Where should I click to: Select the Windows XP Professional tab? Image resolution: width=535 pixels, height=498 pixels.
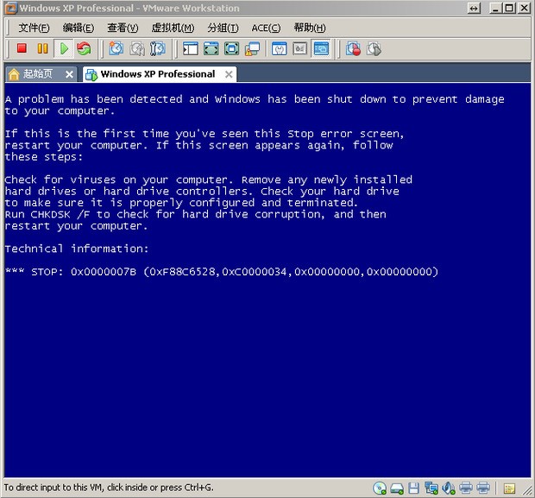pyautogui.click(x=158, y=74)
